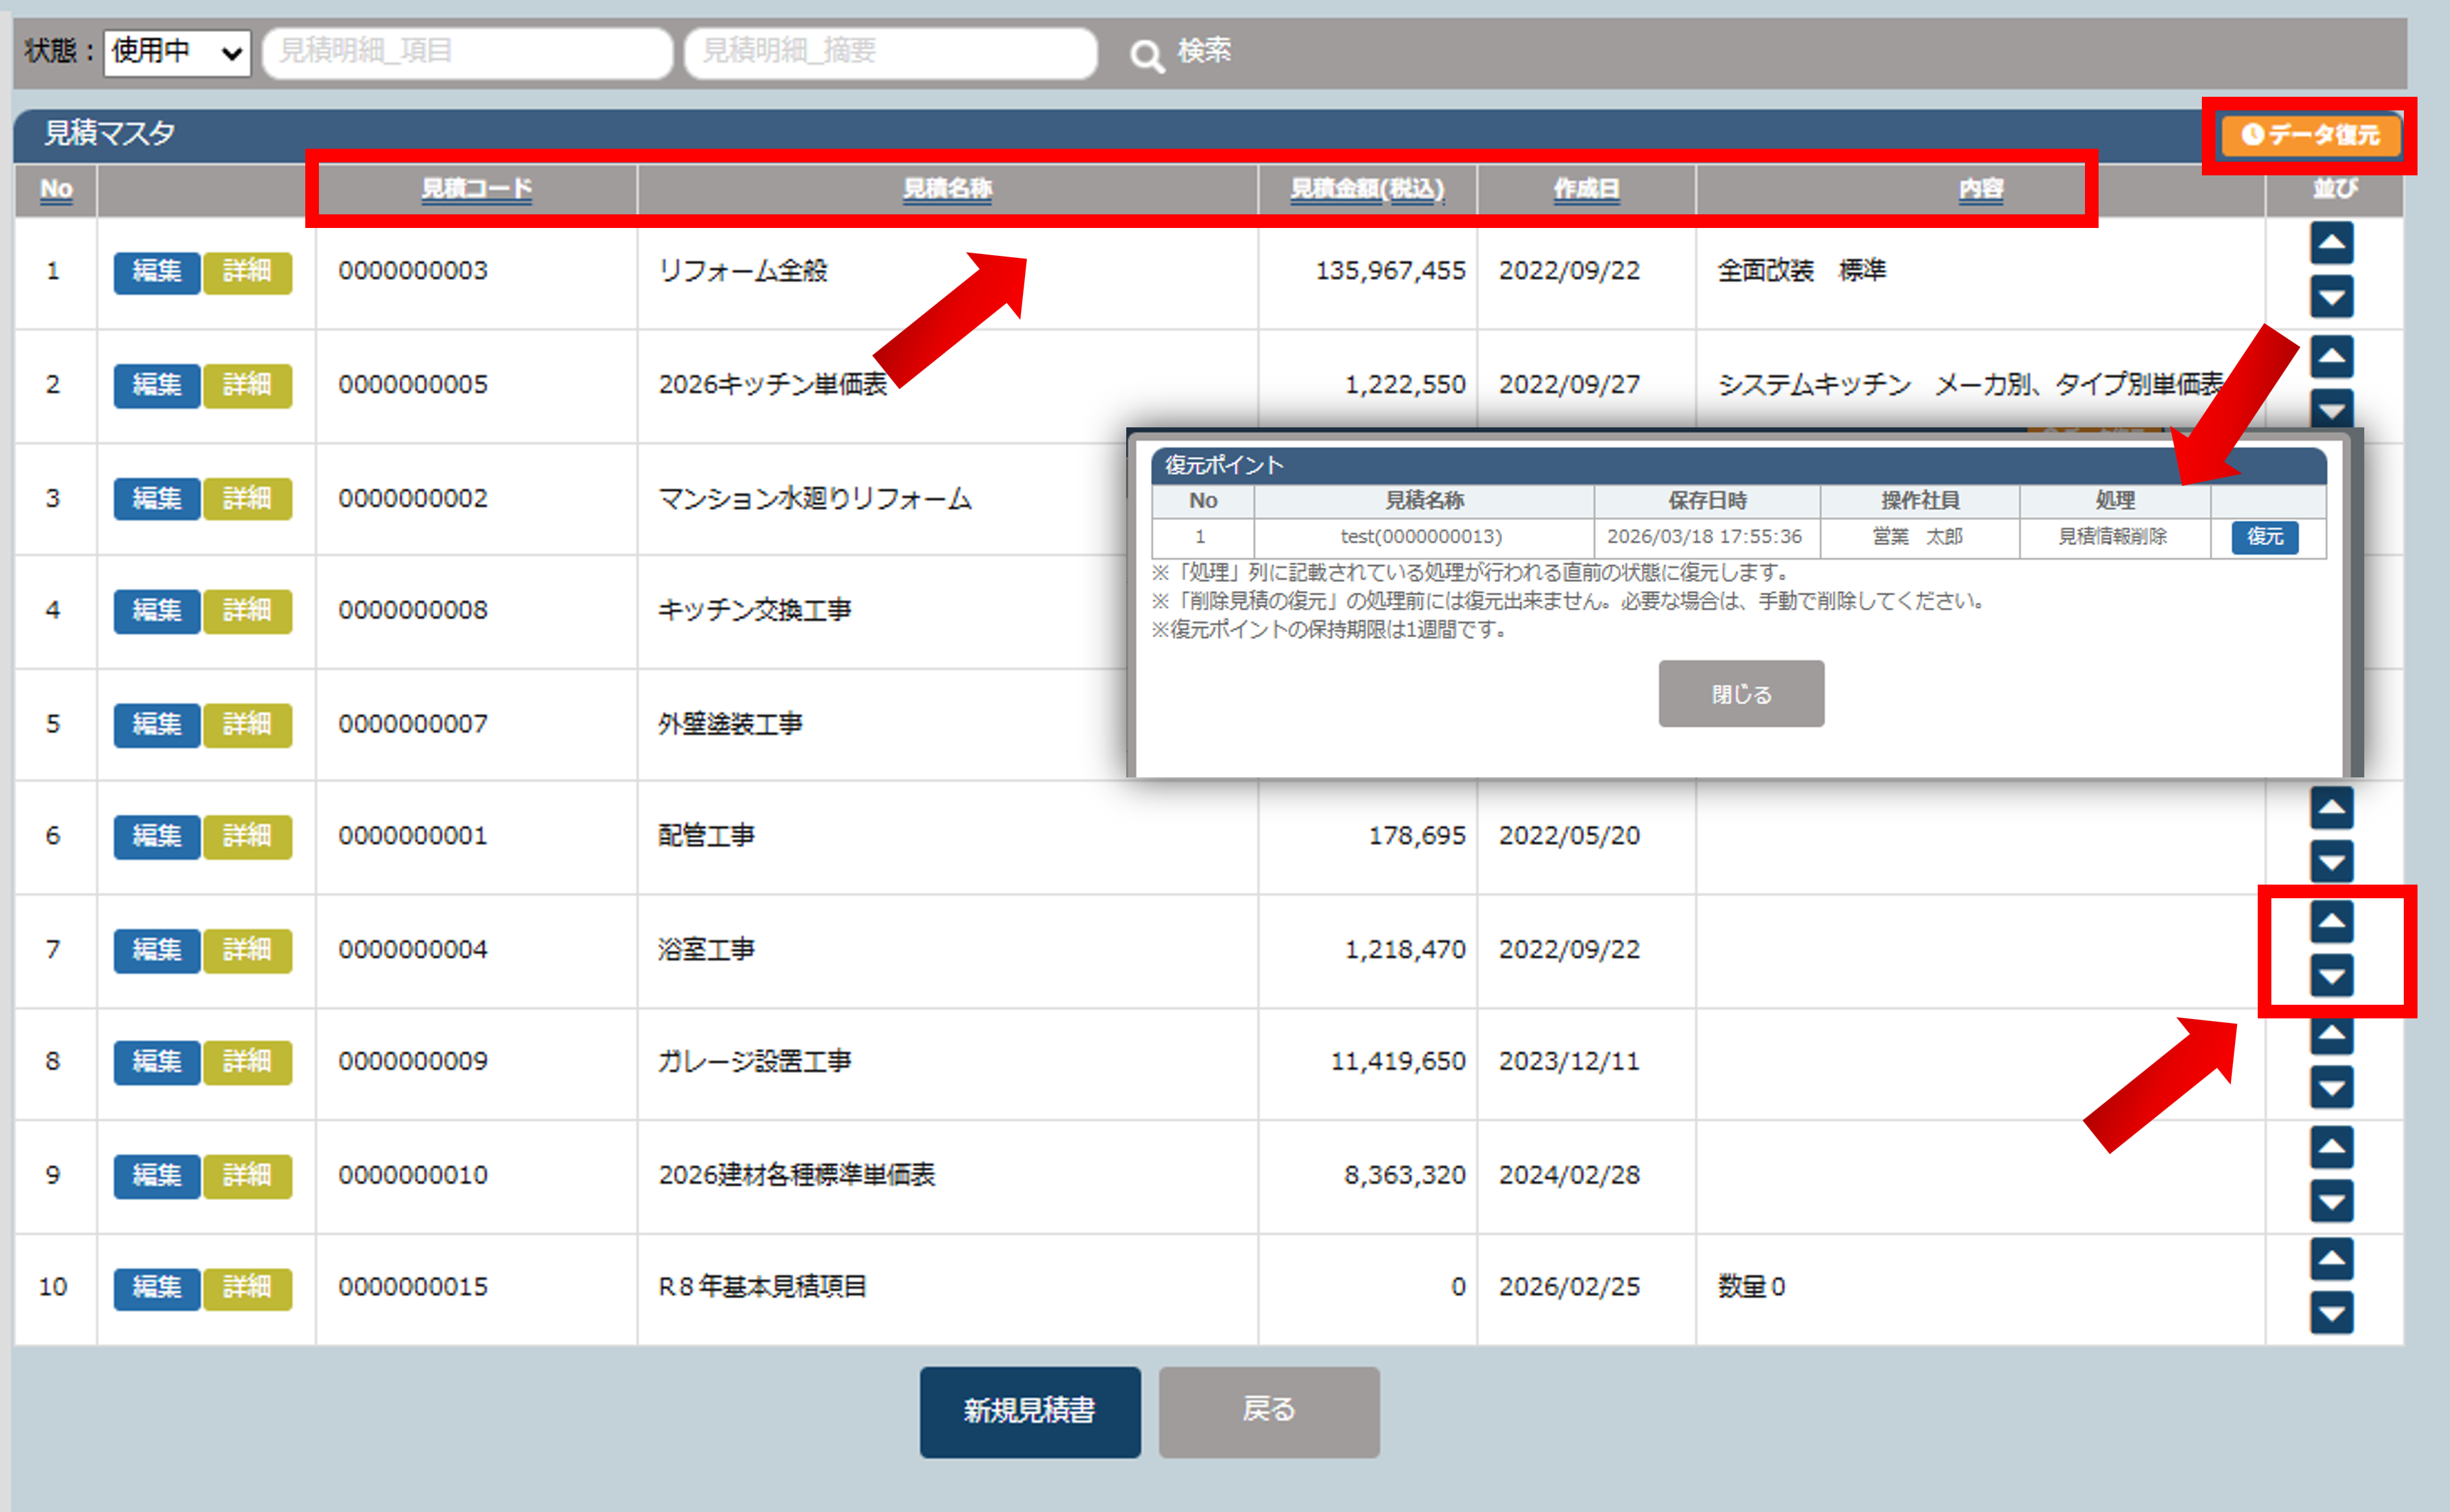Click the search magnifier icon
Image resolution: width=2450 pixels, height=1512 pixels.
pos(1146,55)
